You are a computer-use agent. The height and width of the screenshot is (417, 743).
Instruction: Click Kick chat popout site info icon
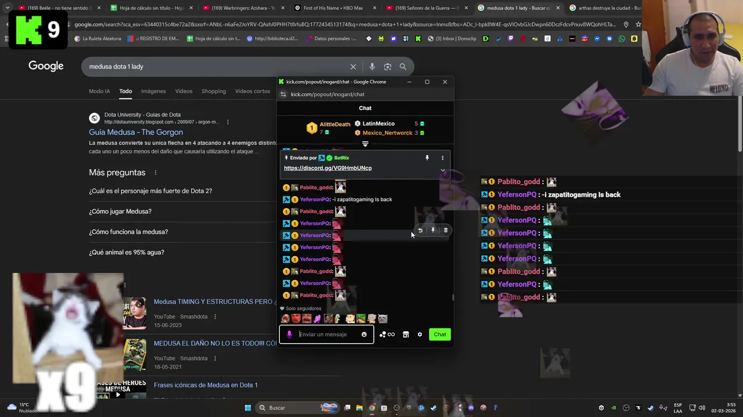pyautogui.click(x=283, y=94)
